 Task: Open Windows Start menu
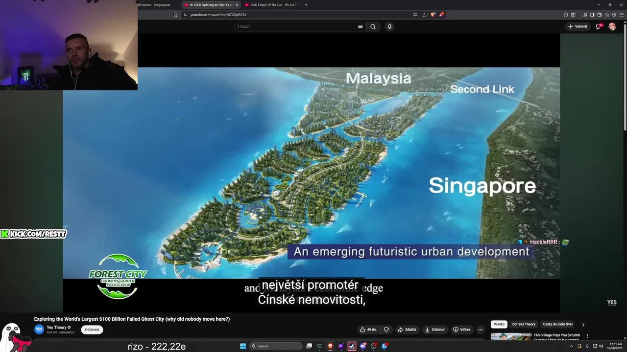click(243, 346)
